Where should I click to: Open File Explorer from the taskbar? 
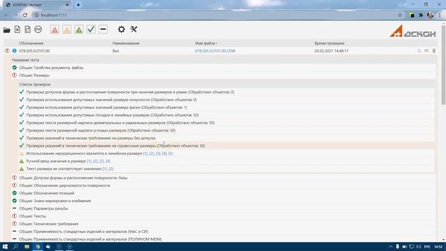point(26,247)
